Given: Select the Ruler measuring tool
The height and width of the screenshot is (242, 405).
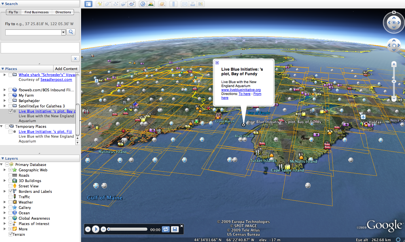Looking at the screenshot, I should 173,4.
